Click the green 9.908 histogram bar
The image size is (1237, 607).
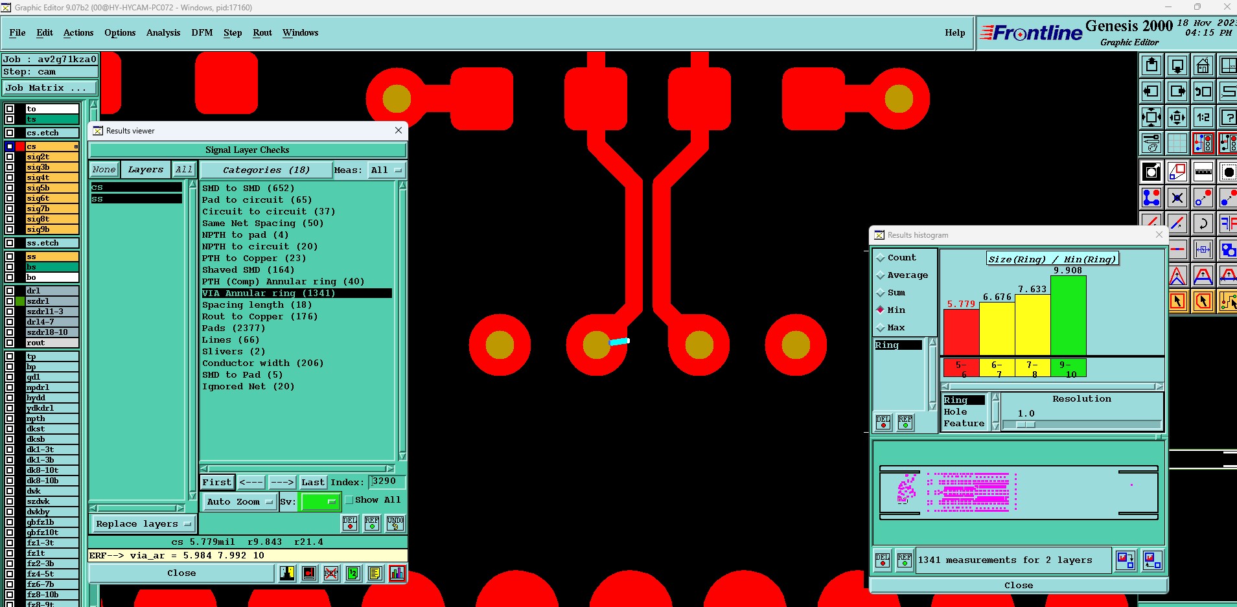click(1069, 315)
